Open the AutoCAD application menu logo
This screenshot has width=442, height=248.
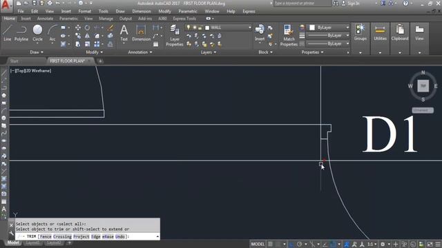[x=6, y=6]
